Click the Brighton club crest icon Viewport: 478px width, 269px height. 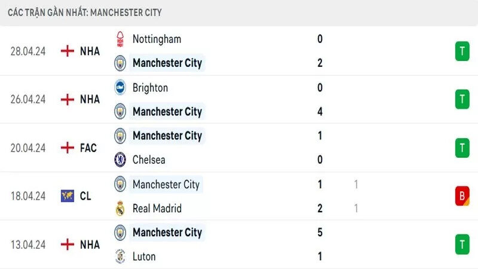pos(121,87)
